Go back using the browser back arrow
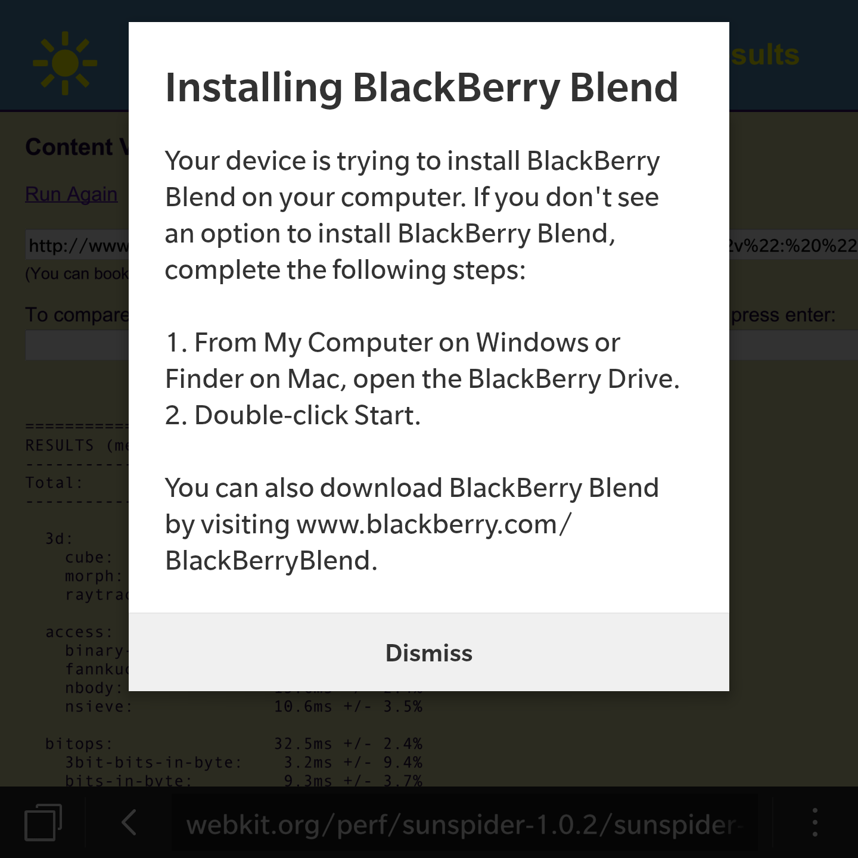Viewport: 858px width, 858px height. tap(129, 823)
